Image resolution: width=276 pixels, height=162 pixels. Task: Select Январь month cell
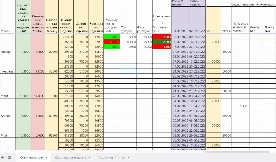(x=8, y=44)
